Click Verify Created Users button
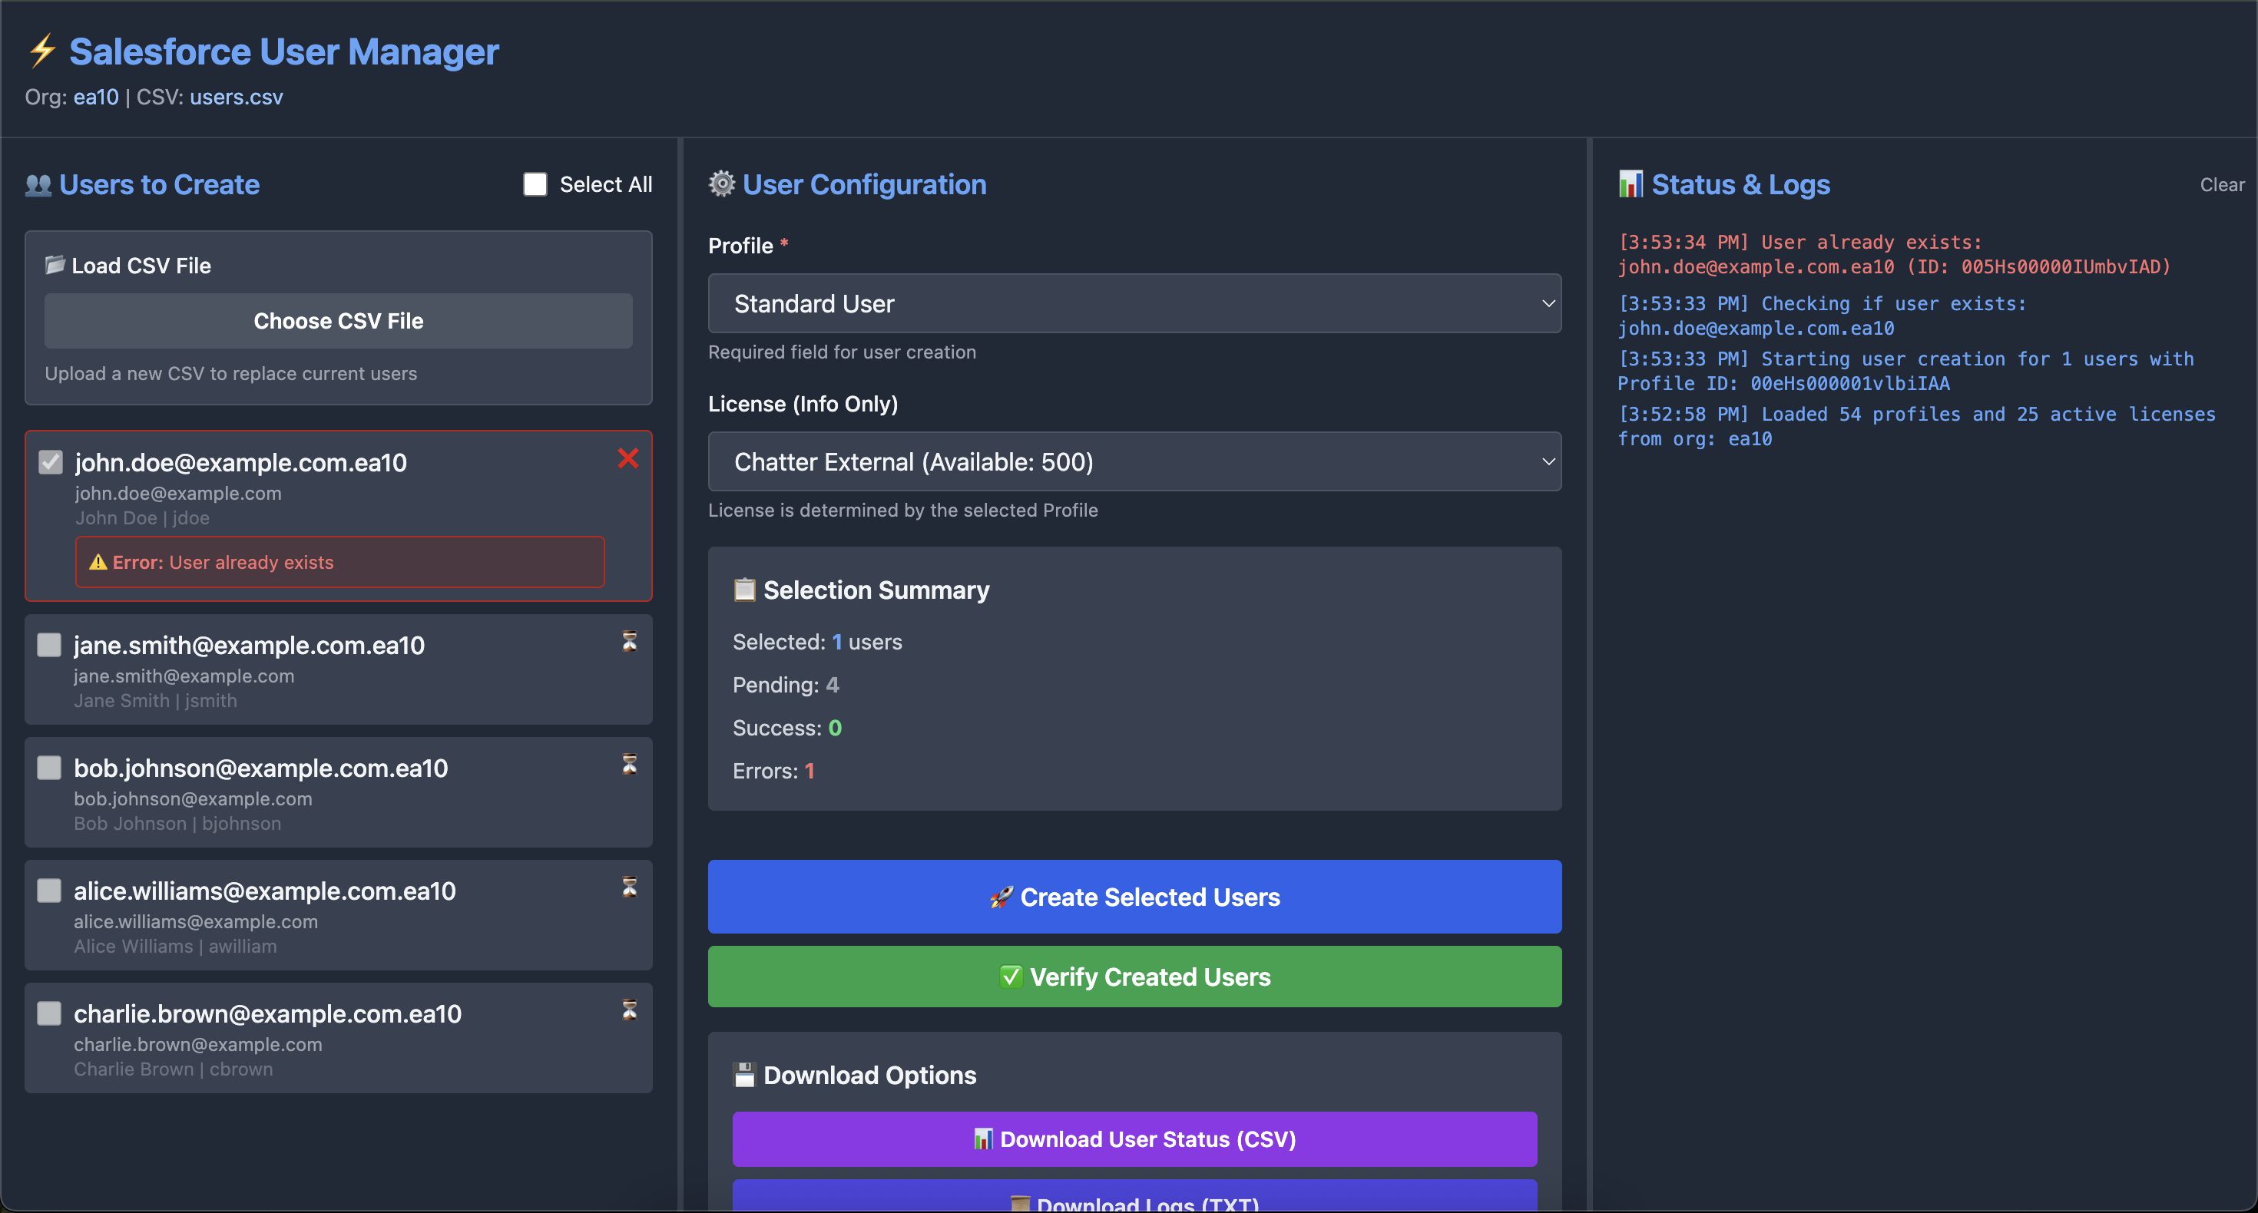The width and height of the screenshot is (2258, 1213). click(1134, 977)
